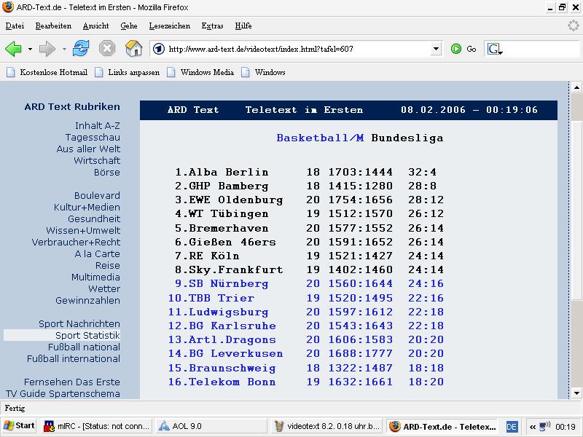583x437 pixels.
Task: Open the Bearbeiten menu
Action: pos(53,25)
